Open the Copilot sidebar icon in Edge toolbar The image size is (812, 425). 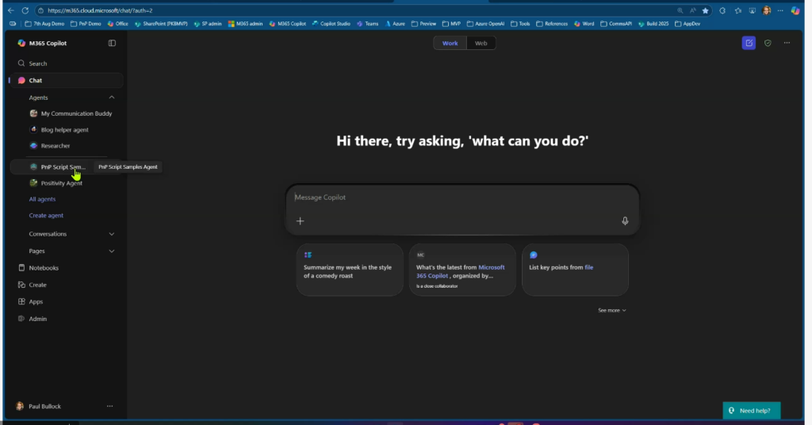(x=795, y=10)
